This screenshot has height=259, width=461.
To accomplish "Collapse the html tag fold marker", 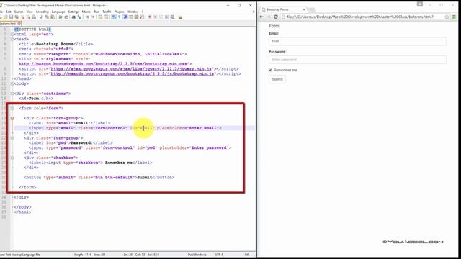I will coord(12,34).
